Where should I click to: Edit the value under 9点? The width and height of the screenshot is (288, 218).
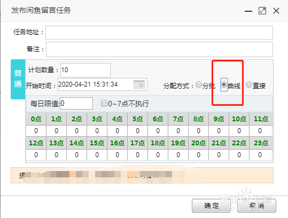point(219,131)
